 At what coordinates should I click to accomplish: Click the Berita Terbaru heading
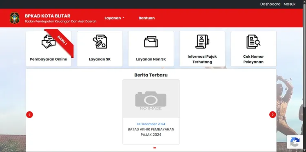151,75
